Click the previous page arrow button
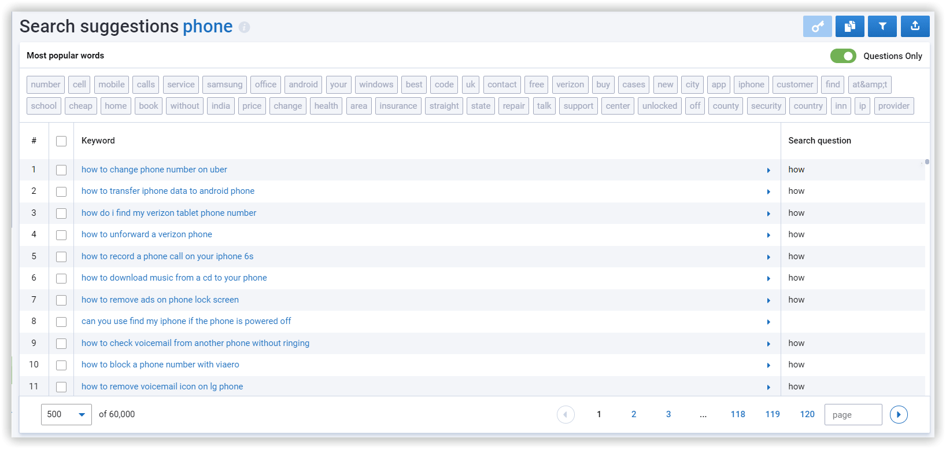Image resolution: width=946 pixels, height=449 pixels. (566, 414)
